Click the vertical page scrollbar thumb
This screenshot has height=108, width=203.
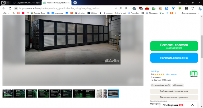(x=202, y=46)
